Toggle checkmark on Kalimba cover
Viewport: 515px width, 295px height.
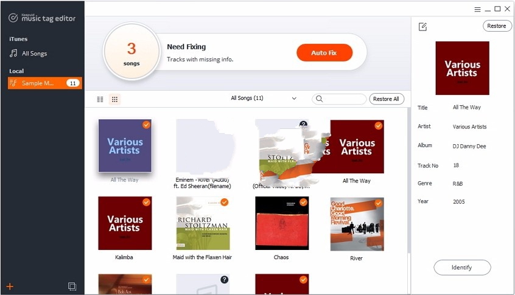pos(146,202)
